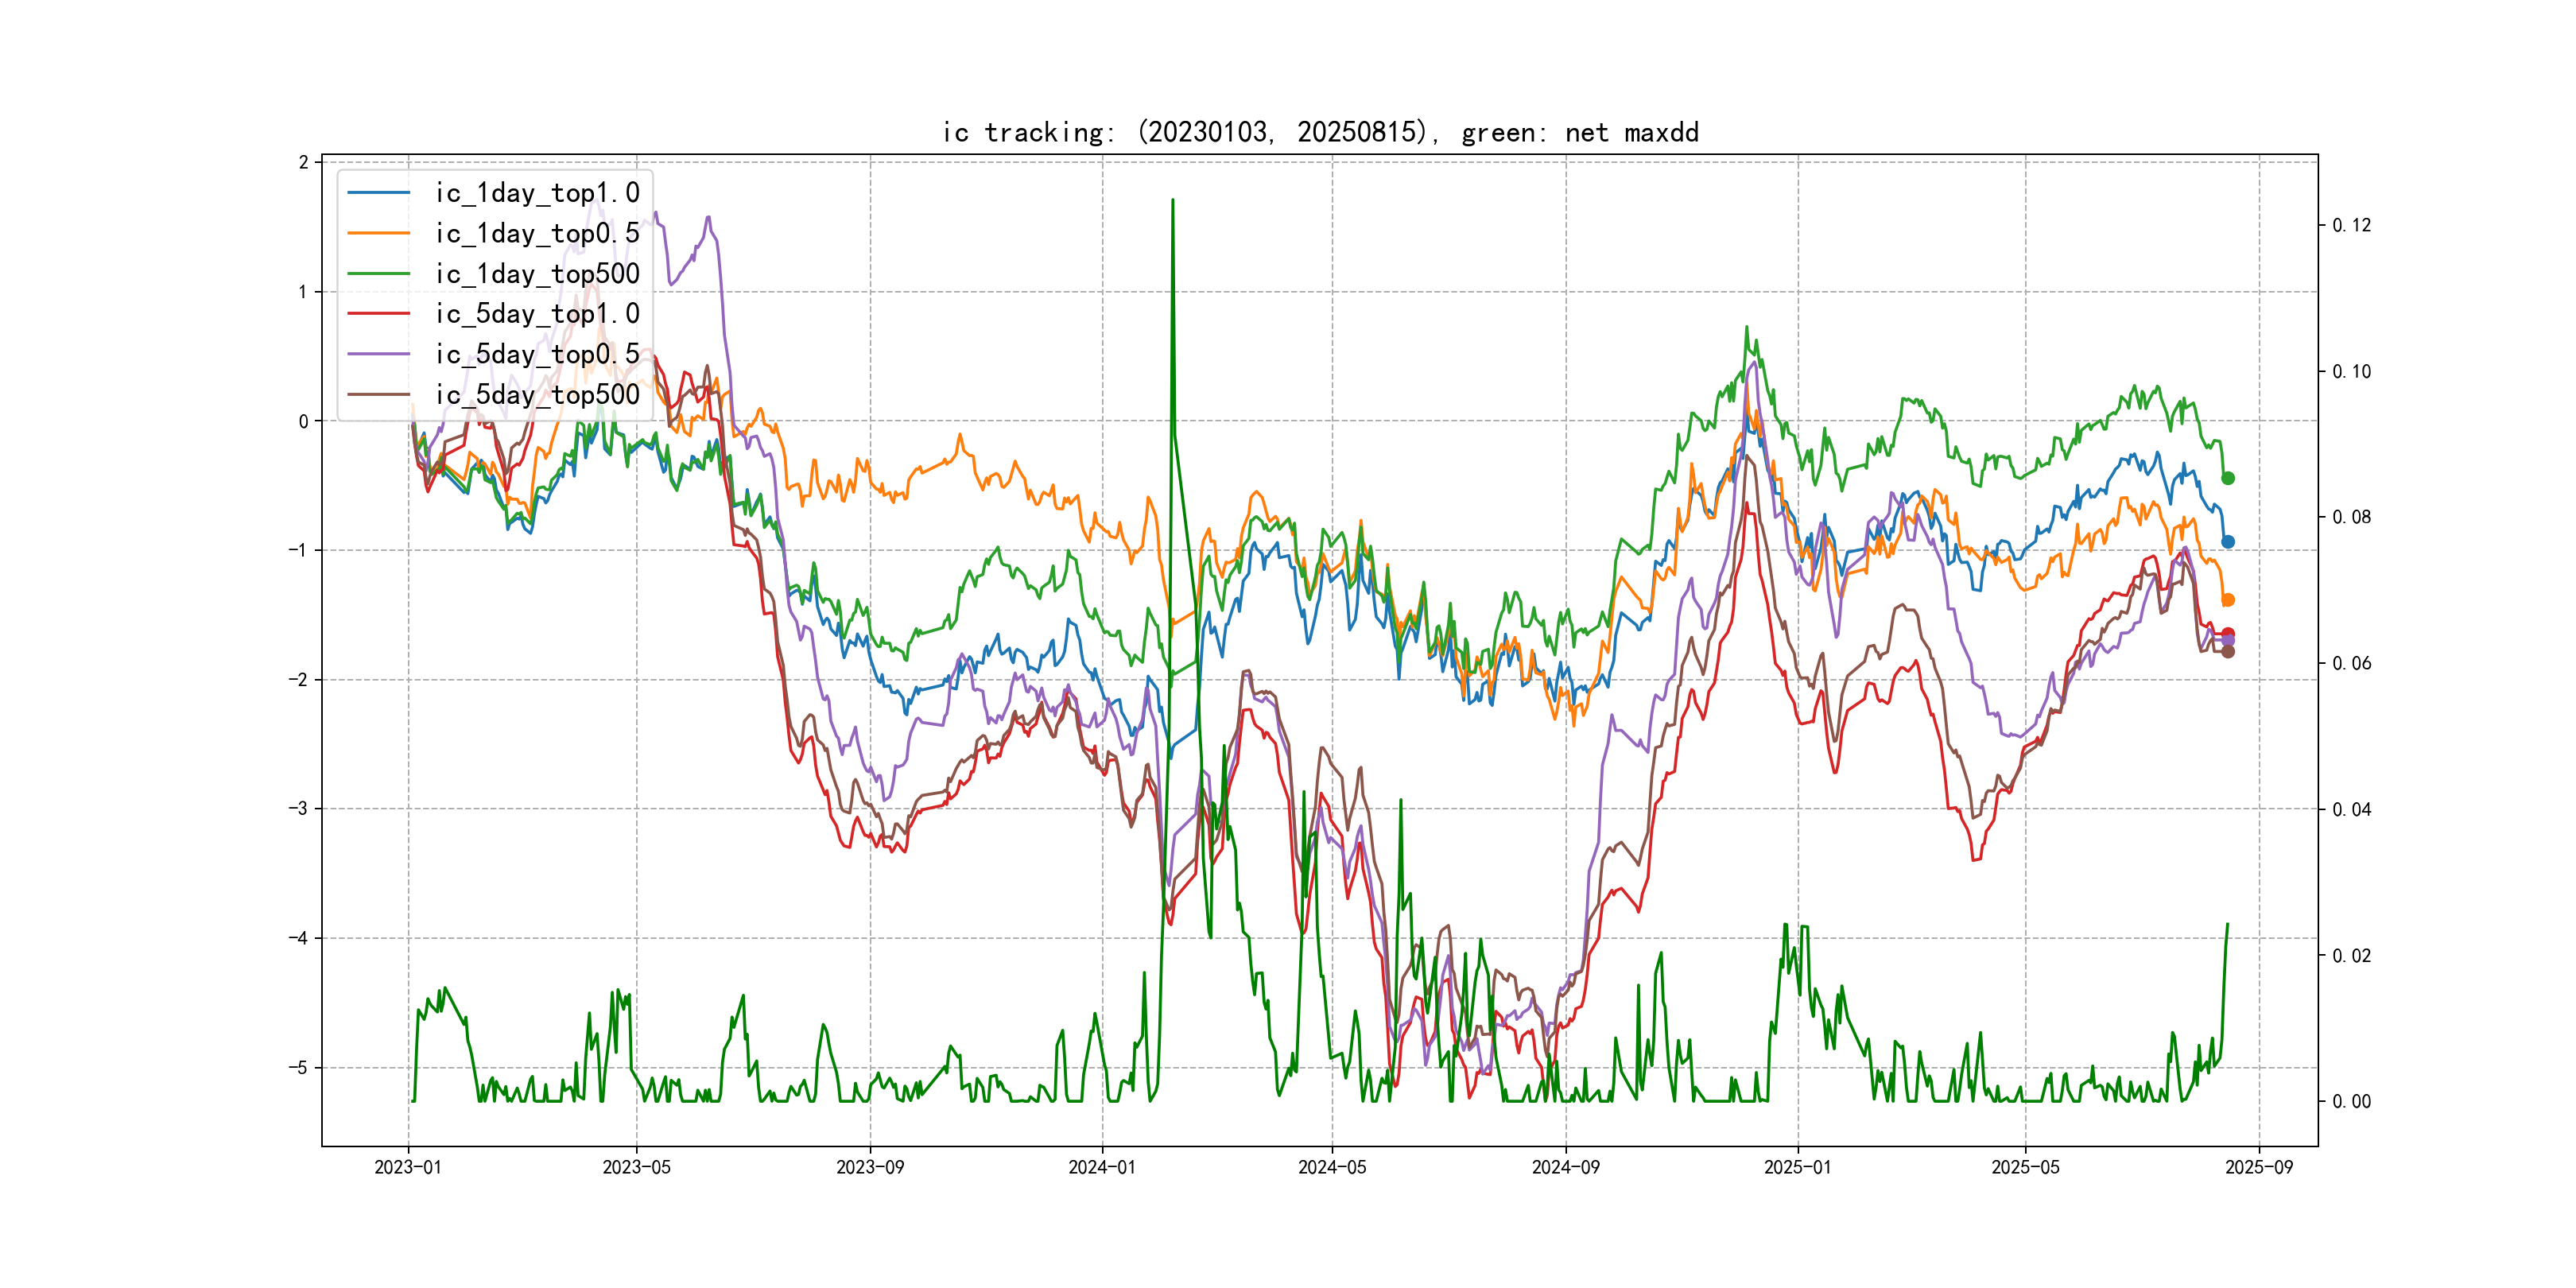Click the chart title text
The image size is (2576, 1288).
click(1320, 132)
